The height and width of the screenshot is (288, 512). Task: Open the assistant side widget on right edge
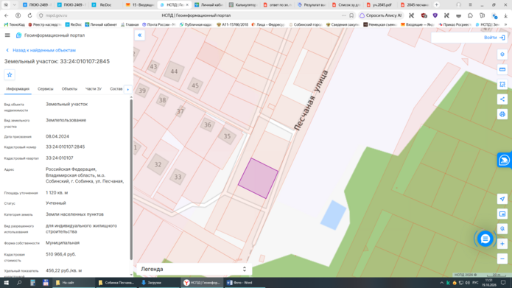click(505, 160)
